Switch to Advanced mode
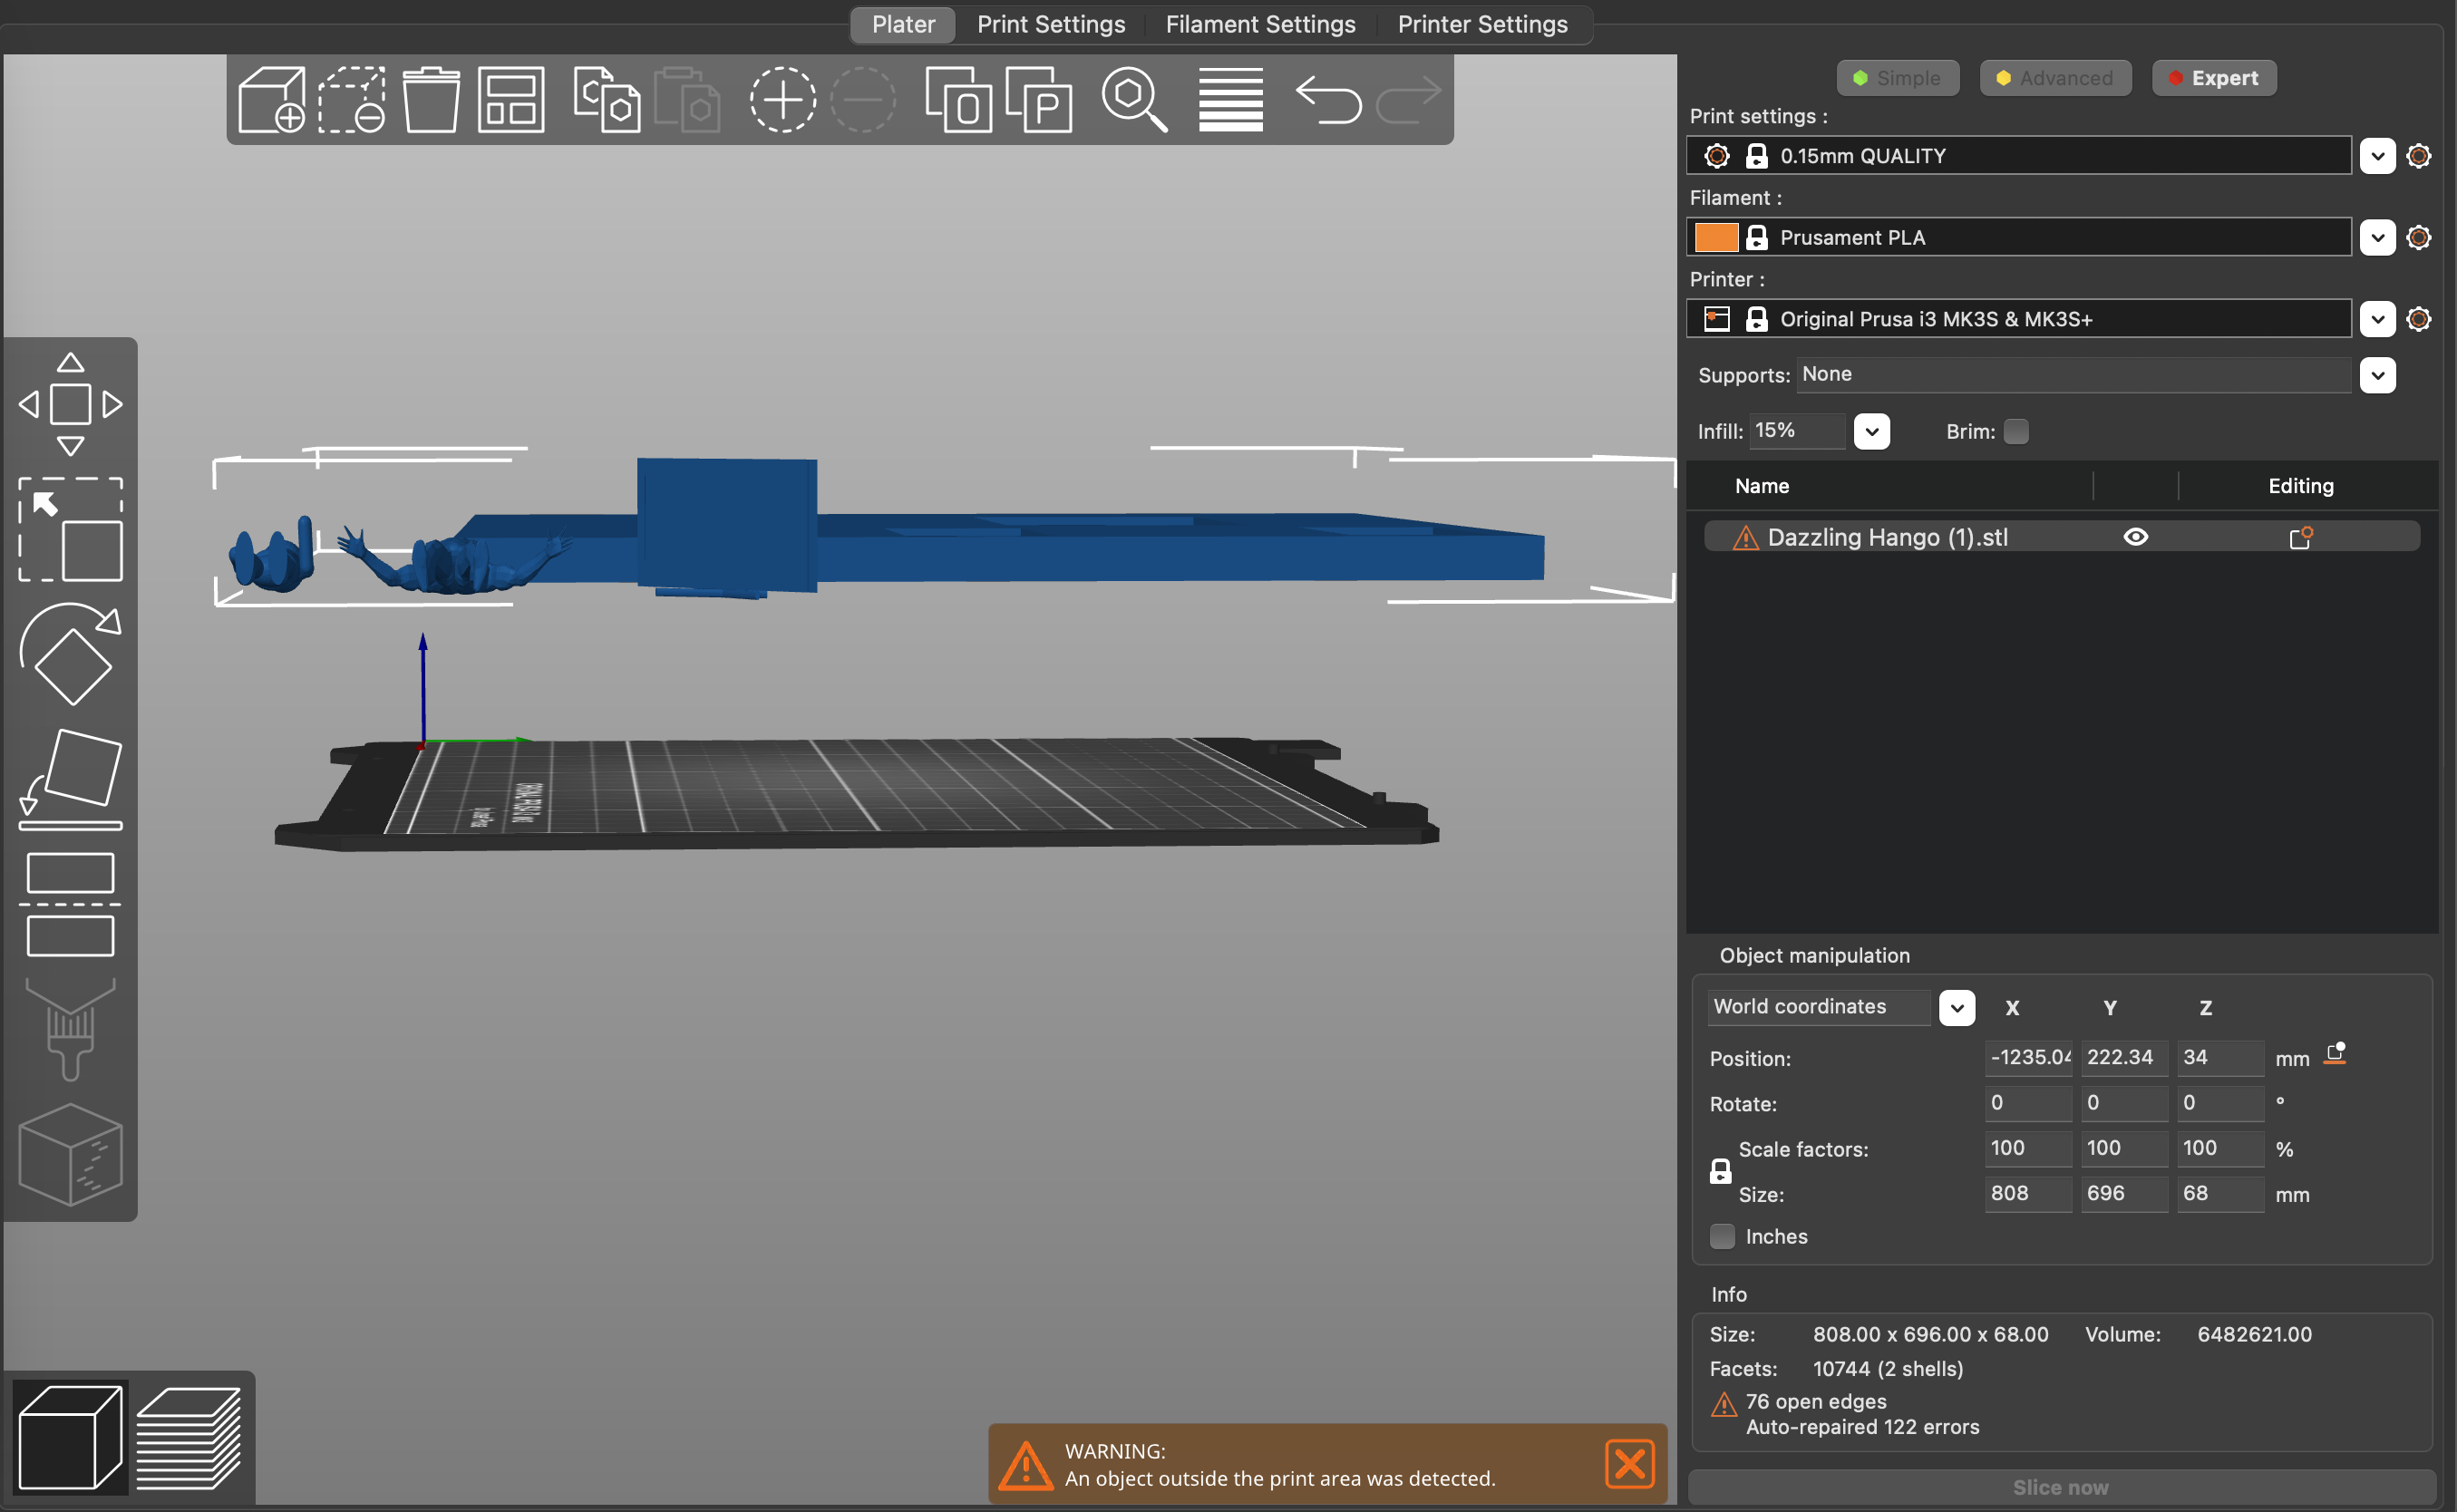This screenshot has width=2457, height=1512. pos(2054,77)
